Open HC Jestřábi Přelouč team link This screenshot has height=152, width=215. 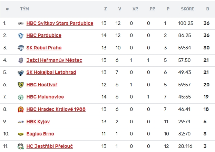[49, 146]
